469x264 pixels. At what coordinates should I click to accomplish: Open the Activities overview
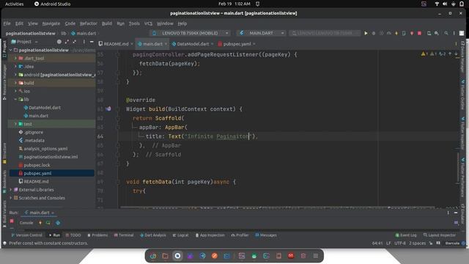(14, 4)
